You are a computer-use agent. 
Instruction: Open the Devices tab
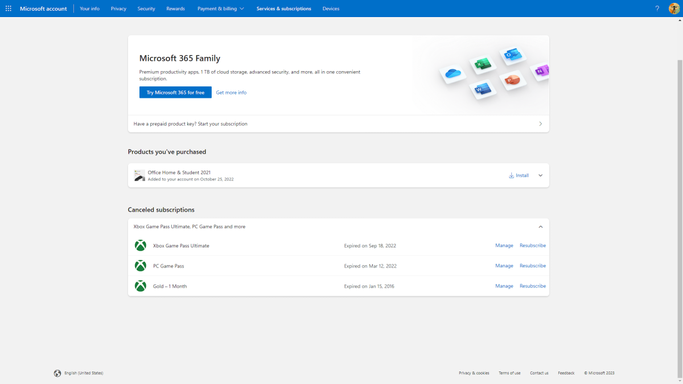click(x=331, y=9)
